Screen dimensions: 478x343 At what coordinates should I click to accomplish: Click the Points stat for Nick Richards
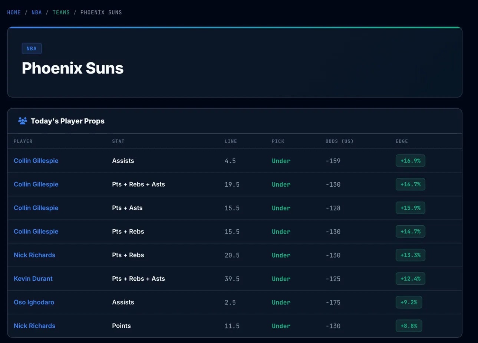tap(122, 326)
